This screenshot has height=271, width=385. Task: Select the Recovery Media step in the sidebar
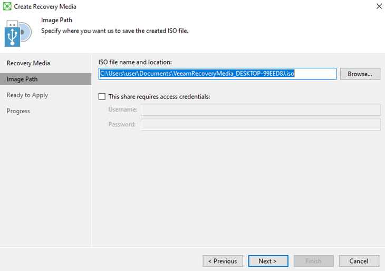click(28, 63)
